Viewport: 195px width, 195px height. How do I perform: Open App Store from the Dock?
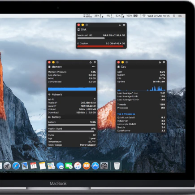[x=95, y=166]
